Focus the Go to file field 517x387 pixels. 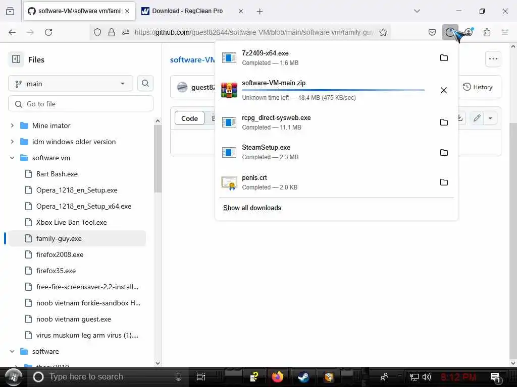pyautogui.click(x=81, y=104)
